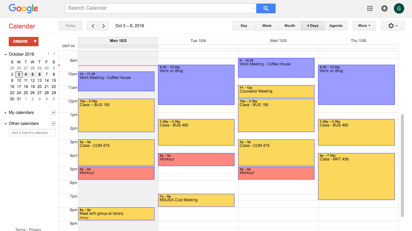Image resolution: width=412 pixels, height=231 pixels.
Task: Open the Wed 10/5 day header
Action: (x=278, y=41)
